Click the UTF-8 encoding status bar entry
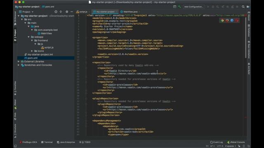This screenshot has width=264, height=148. [220, 146]
